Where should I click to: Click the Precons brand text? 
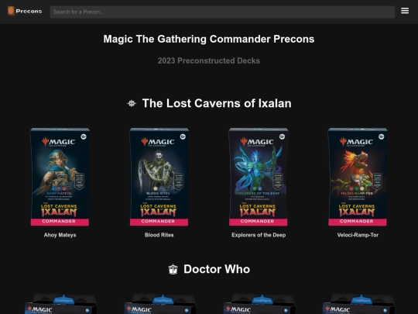click(29, 11)
